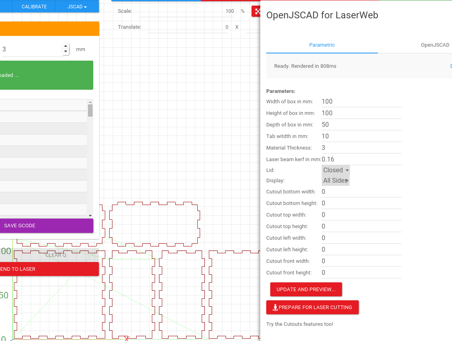Open the Display dropdown set to All Sides
Image resolution: width=452 pixels, height=341 pixels.
(x=336, y=181)
